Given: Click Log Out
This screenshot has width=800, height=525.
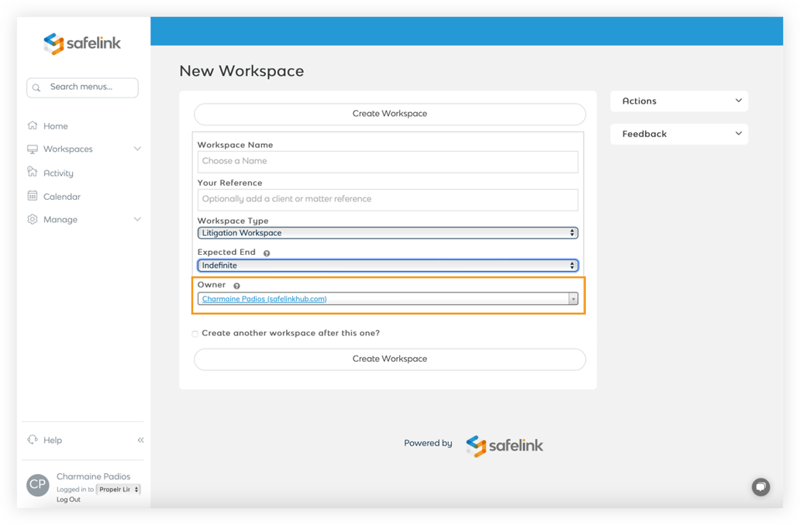Looking at the screenshot, I should (x=68, y=499).
